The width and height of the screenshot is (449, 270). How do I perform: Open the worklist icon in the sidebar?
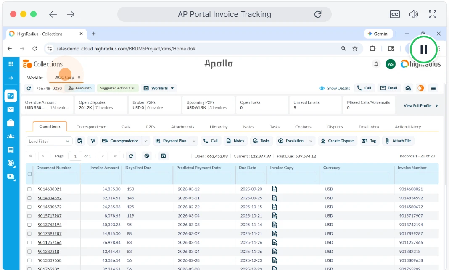tap(11, 96)
